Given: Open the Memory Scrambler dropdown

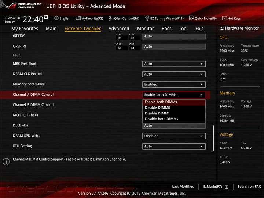Looking at the screenshot, I should click(x=174, y=85).
